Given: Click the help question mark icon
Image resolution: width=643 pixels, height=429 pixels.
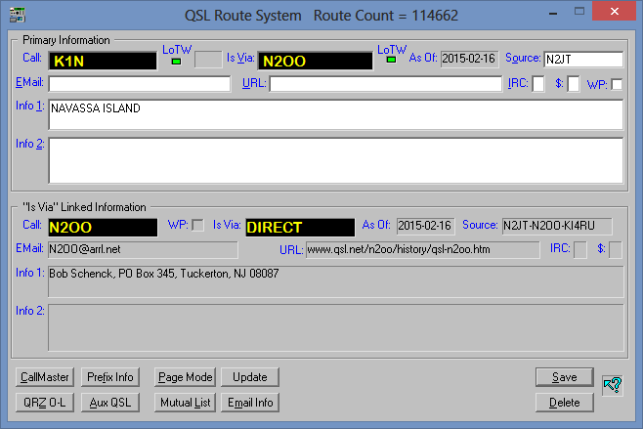Looking at the screenshot, I should pos(613,386).
